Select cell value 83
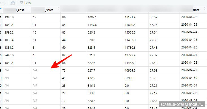The width and height of the screenshot is (207, 109). point(64,32)
